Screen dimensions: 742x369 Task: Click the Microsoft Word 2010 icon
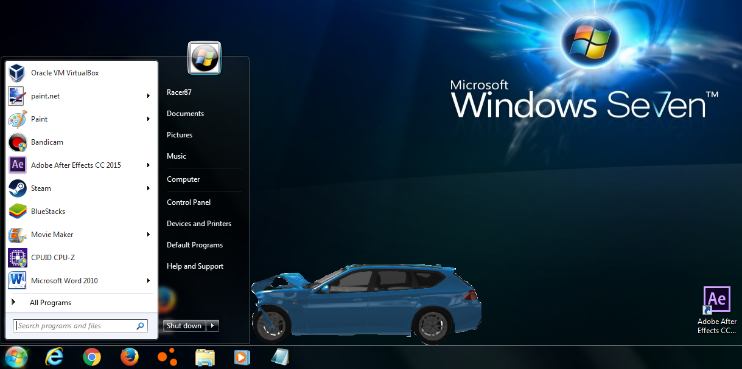(18, 281)
